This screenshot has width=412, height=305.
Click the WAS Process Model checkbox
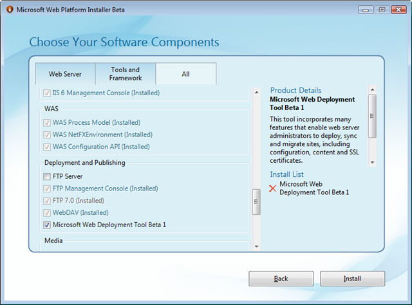47,123
